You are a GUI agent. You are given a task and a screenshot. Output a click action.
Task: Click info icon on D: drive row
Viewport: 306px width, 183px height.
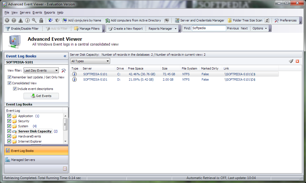pos(74,79)
